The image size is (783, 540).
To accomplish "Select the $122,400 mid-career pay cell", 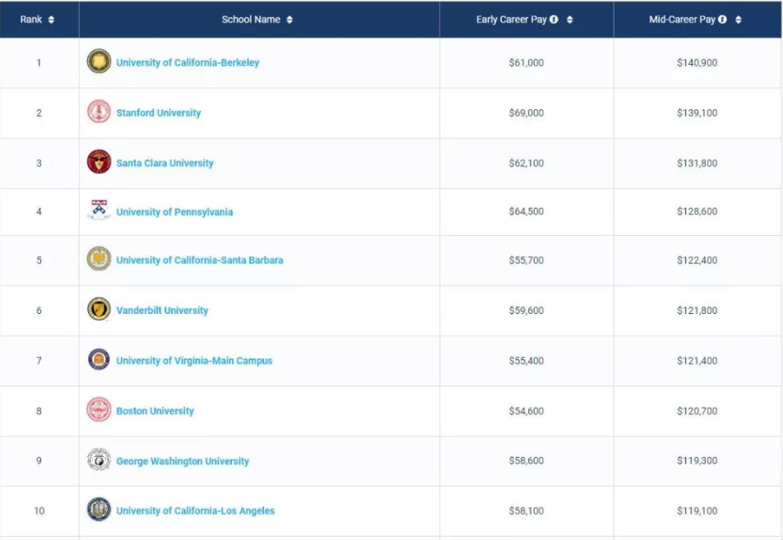I will coord(697,261).
